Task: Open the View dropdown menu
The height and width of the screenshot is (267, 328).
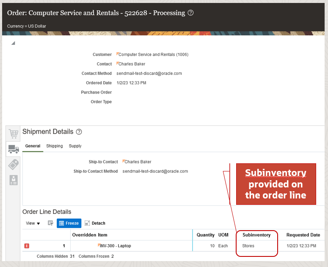Action: coord(33,223)
